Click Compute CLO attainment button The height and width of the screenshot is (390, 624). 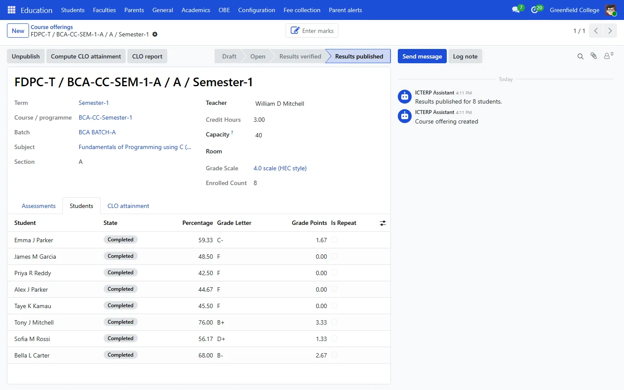(86, 56)
